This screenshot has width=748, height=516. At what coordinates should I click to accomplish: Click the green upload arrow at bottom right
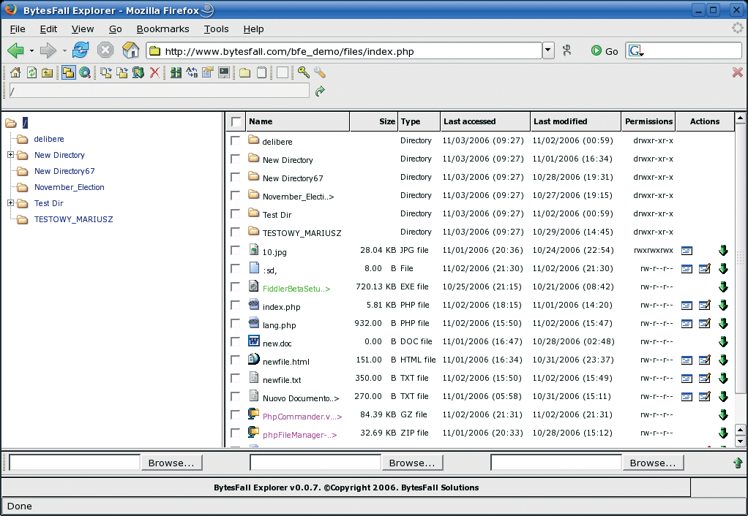tap(738, 462)
